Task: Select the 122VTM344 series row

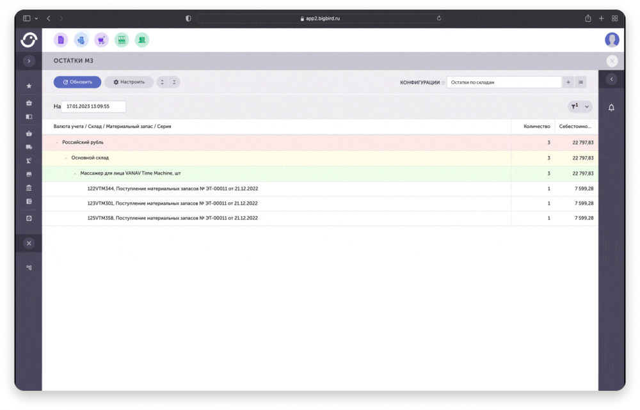Action: click(x=172, y=189)
